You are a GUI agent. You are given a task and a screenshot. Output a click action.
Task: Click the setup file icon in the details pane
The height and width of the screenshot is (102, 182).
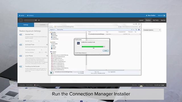[52, 73]
